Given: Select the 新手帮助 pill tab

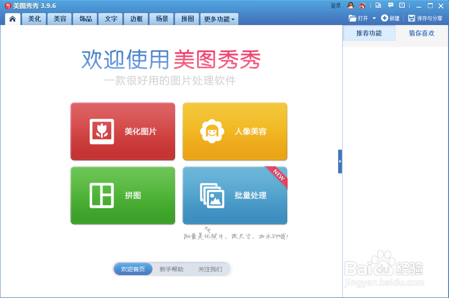Looking at the screenshot, I should [x=171, y=269].
